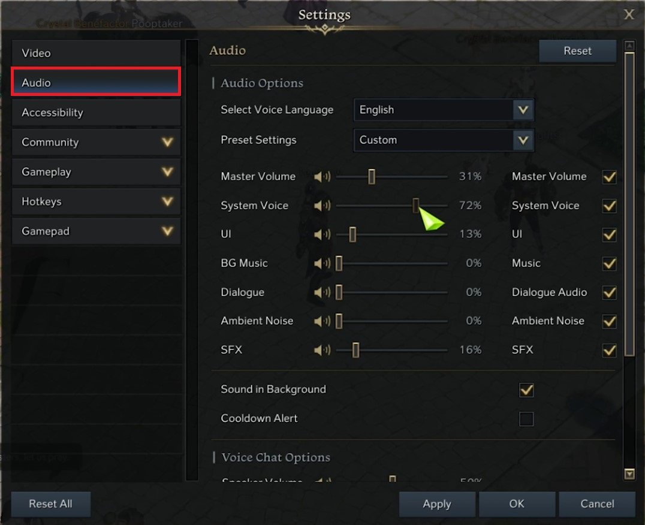Viewport: 645px width, 525px height.
Task: Uncheck Sound in Background
Action: 526,390
